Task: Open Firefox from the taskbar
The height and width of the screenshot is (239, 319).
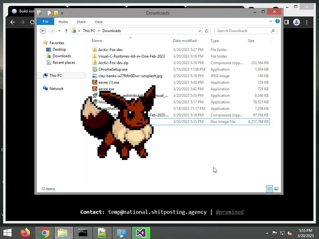Action: point(25,233)
